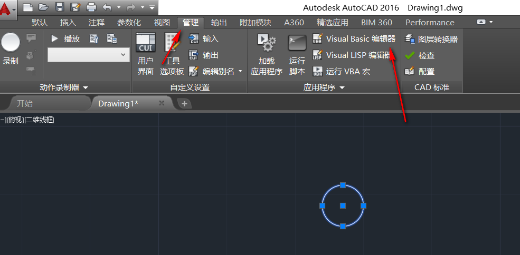
Task: Open the undo history dropdown arrow
Action: pos(119,7)
